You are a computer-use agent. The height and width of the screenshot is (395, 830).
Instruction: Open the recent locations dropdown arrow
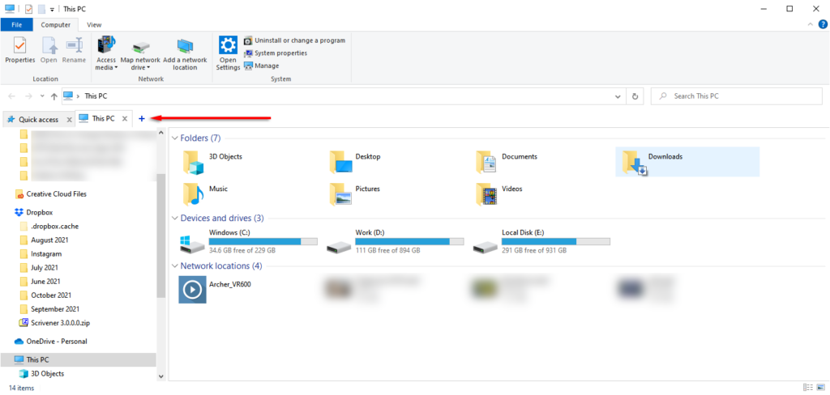pyautogui.click(x=42, y=96)
